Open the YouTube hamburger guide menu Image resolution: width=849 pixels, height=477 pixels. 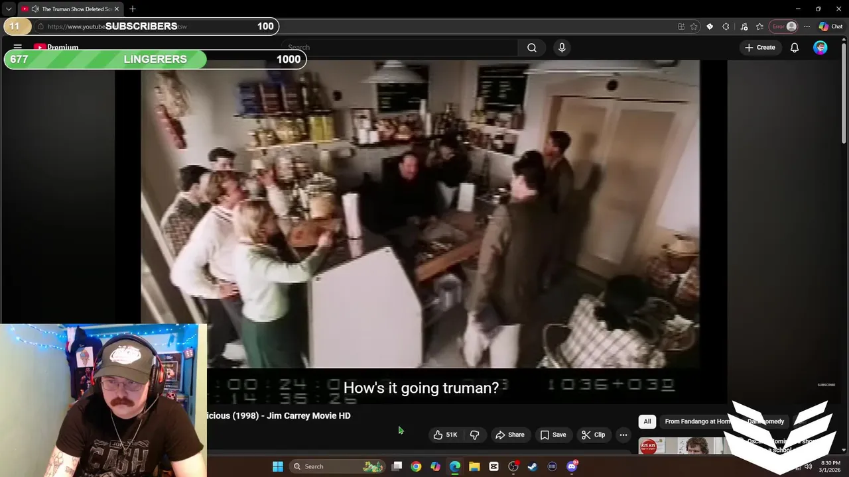(18, 48)
